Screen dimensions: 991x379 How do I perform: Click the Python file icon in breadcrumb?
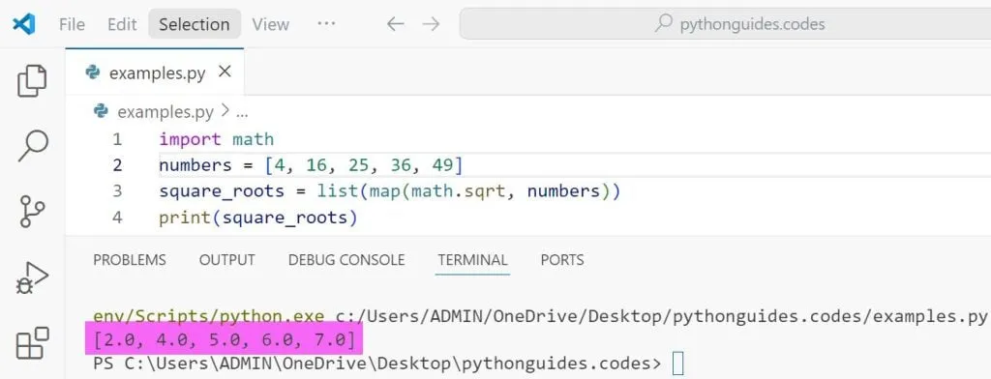[x=101, y=112]
